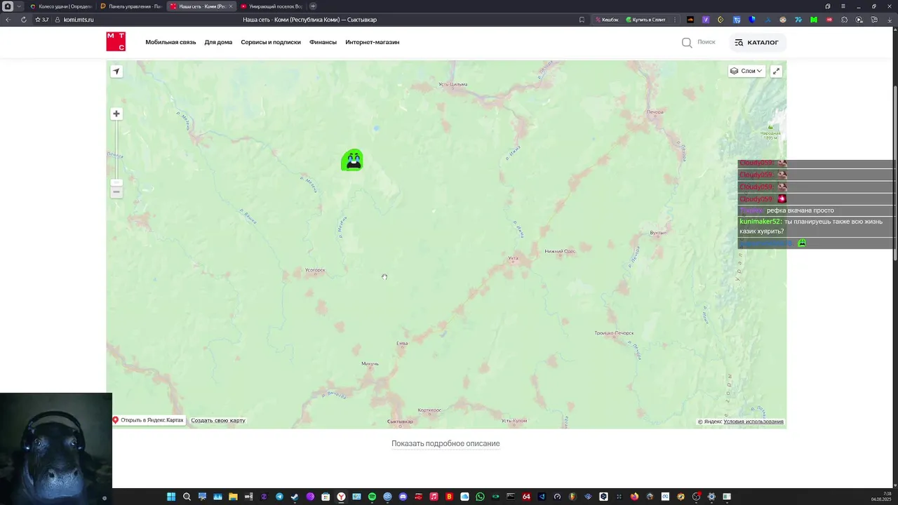Open the Финансы menu
The width and height of the screenshot is (898, 505).
point(323,42)
